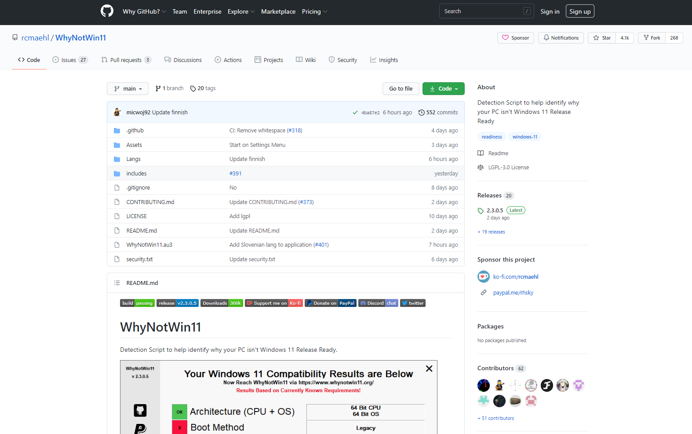
Task: Open the Projects tab
Action: point(269,60)
